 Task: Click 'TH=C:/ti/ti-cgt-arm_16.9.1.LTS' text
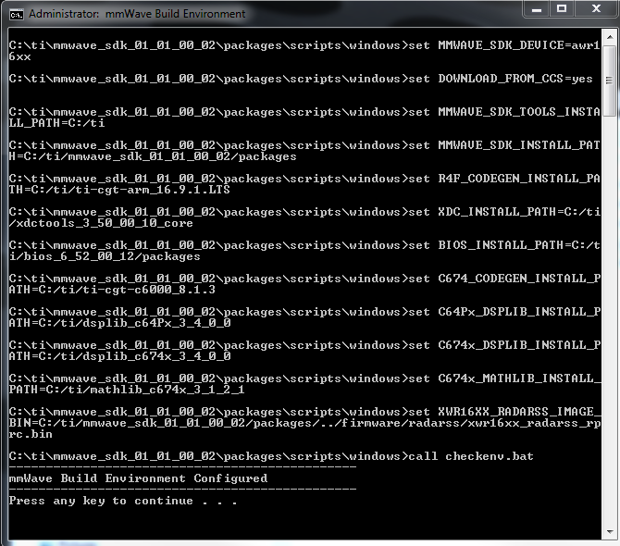[x=119, y=190]
